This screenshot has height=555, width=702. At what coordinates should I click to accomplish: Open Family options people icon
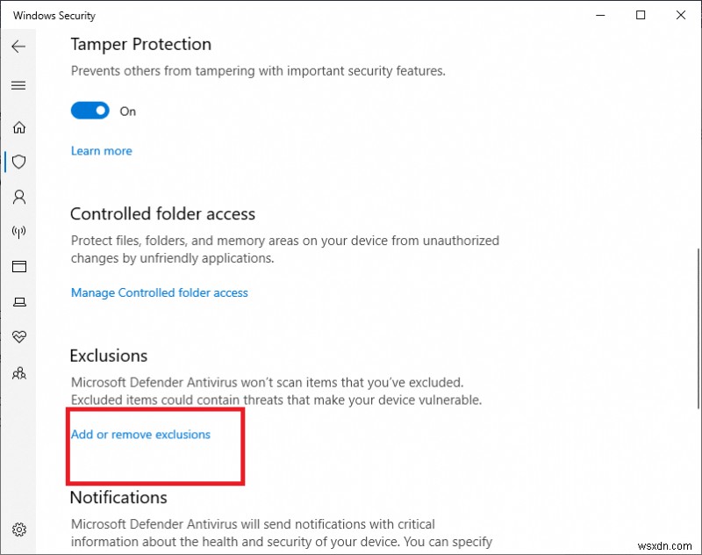[18, 373]
